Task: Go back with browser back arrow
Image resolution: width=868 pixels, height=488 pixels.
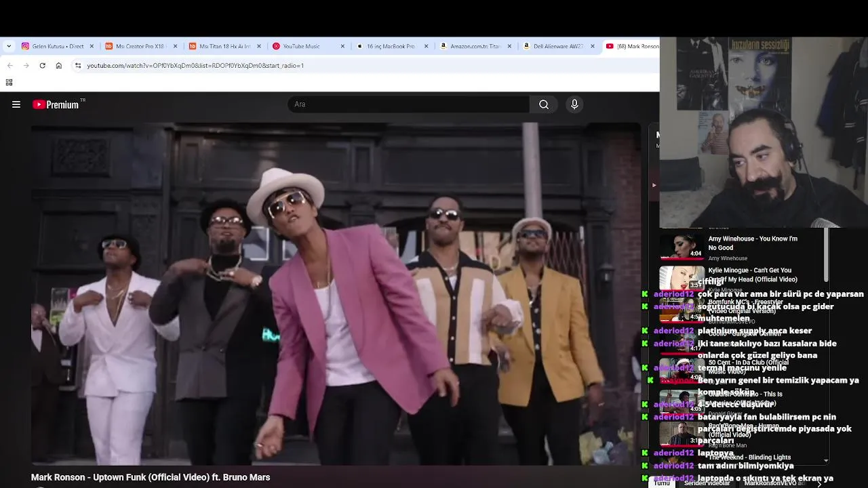Action: tap(9, 66)
